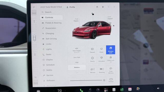The height and width of the screenshot is (92, 164).
Task: Open Software settings
Action: coord(49,80)
